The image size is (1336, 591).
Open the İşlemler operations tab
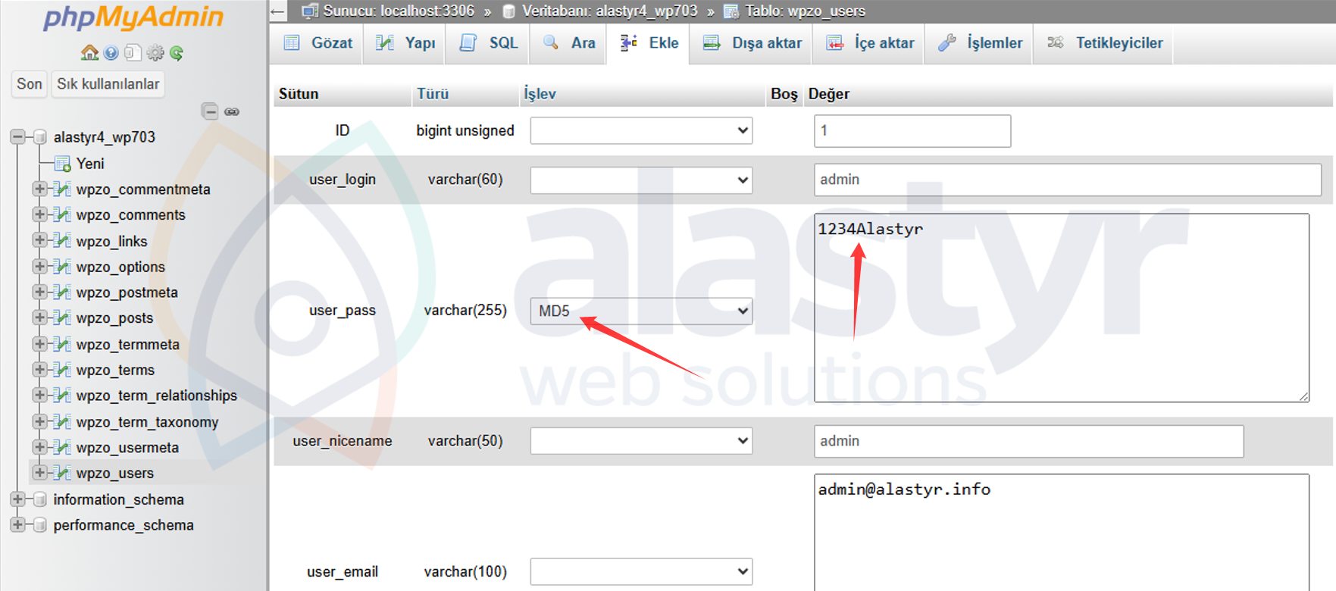[980, 43]
